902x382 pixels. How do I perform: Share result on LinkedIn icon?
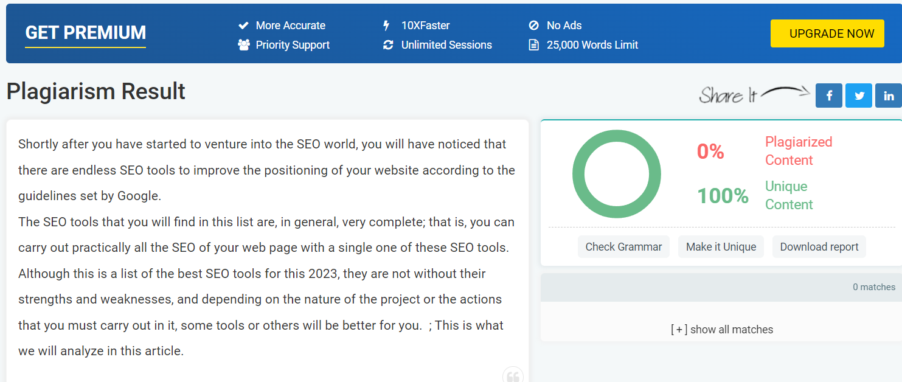[889, 95]
